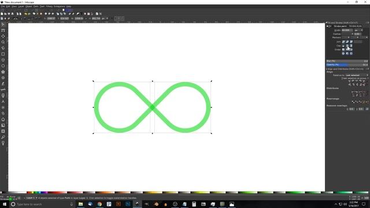The width and height of the screenshot is (370, 208).
Task: Click the Remove overlaps apply button
Action: click(367, 109)
